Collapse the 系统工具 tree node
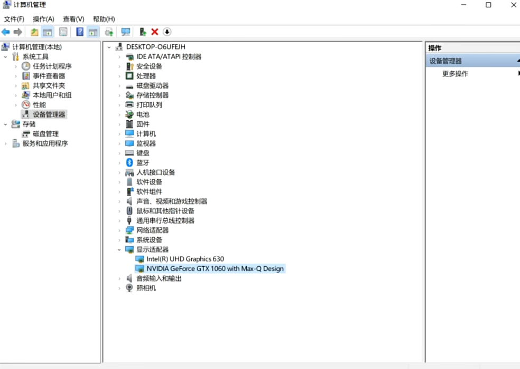 pos(6,57)
